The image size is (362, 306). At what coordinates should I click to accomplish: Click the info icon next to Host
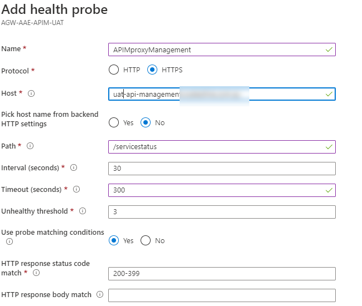click(31, 93)
